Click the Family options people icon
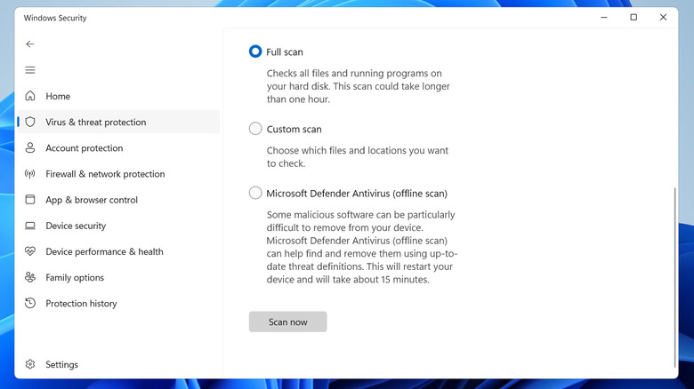694x389 pixels. [30, 277]
